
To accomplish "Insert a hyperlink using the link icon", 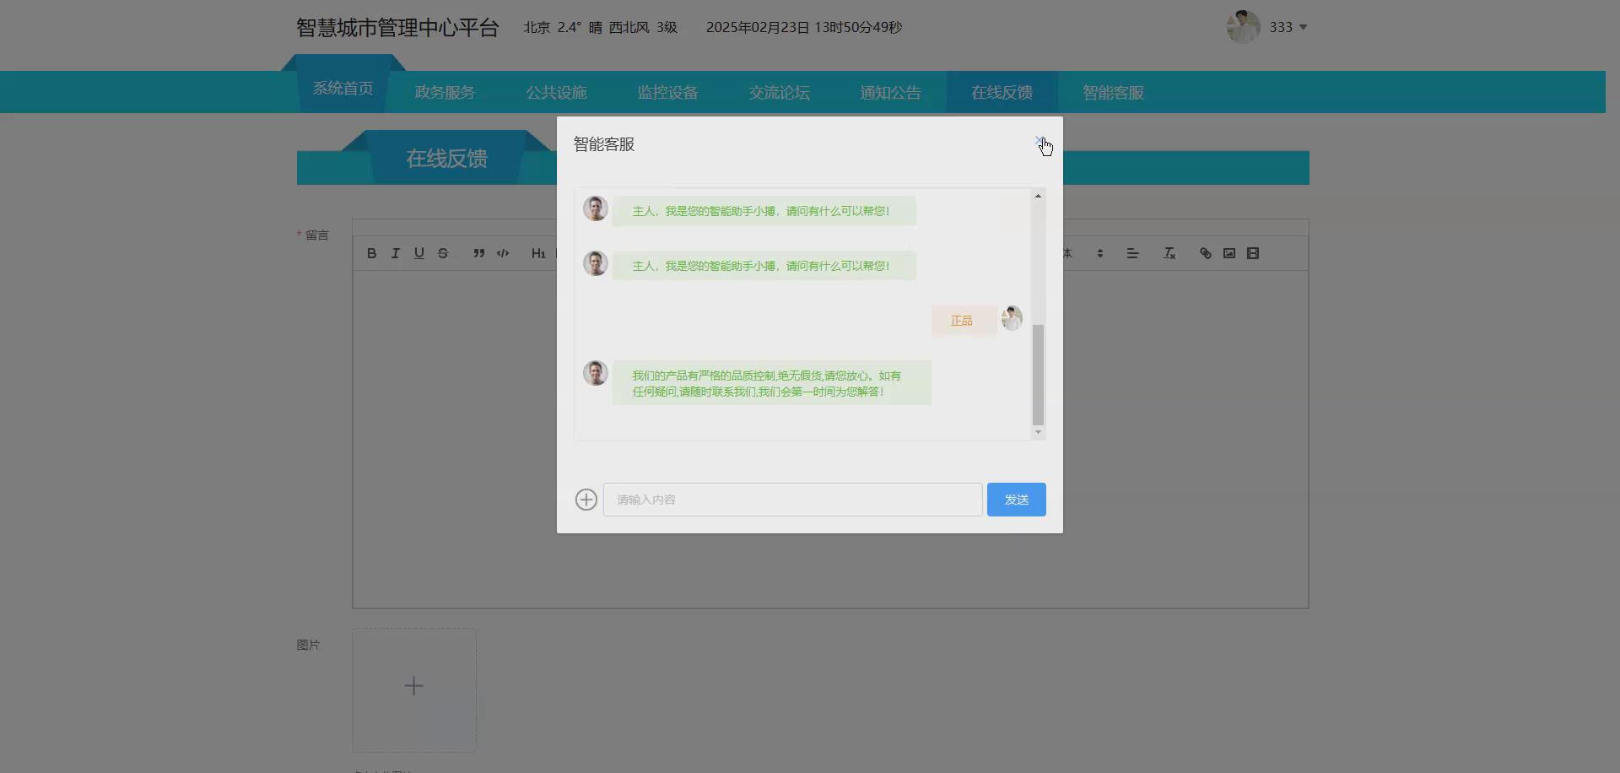I will click(x=1205, y=252).
